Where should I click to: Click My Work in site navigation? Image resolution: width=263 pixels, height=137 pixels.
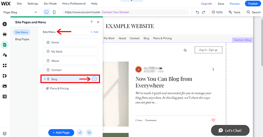[109, 38]
